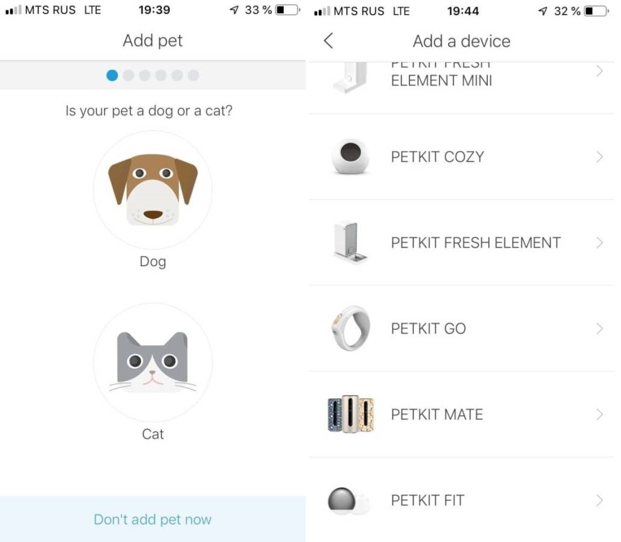Open PETKIT FIT via its right chevron
The width and height of the screenshot is (621, 542).
[599, 500]
